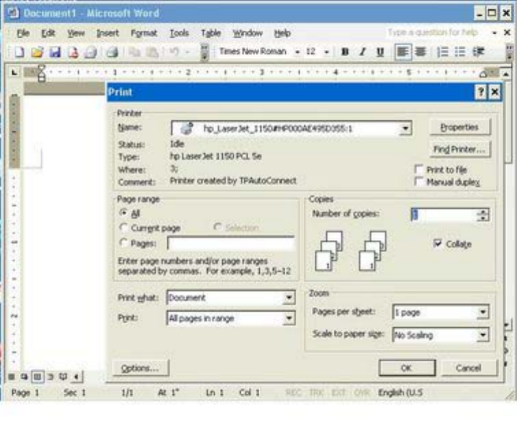This screenshot has height=423, width=517.
Task: Click the Type a question for help box
Action: tap(436, 32)
